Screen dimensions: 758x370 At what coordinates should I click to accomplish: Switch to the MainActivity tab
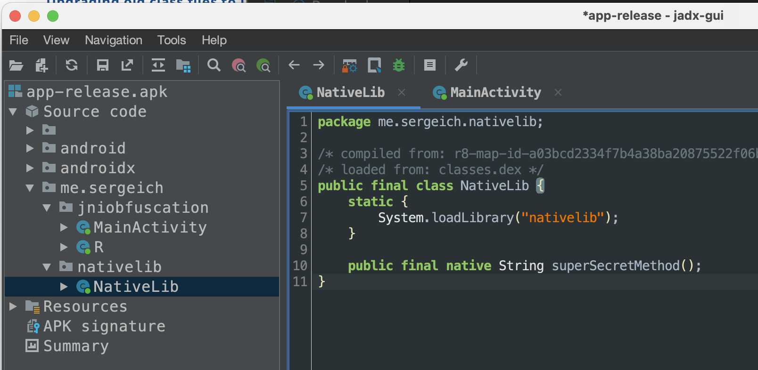[x=495, y=93]
